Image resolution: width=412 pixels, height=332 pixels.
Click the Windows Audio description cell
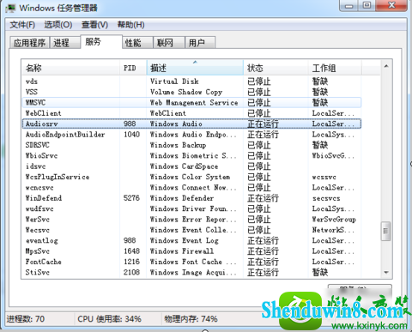176,124
